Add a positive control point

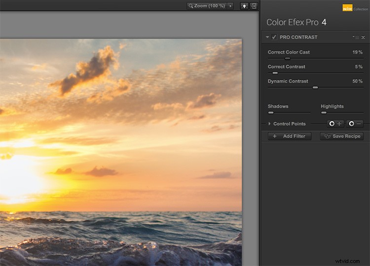click(335, 124)
